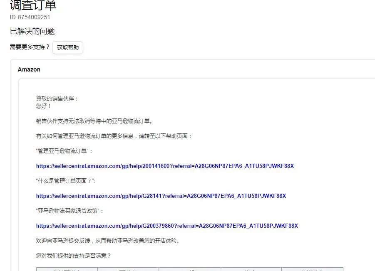
Task: Select the second satisfaction rating option
Action: click(x=127, y=269)
